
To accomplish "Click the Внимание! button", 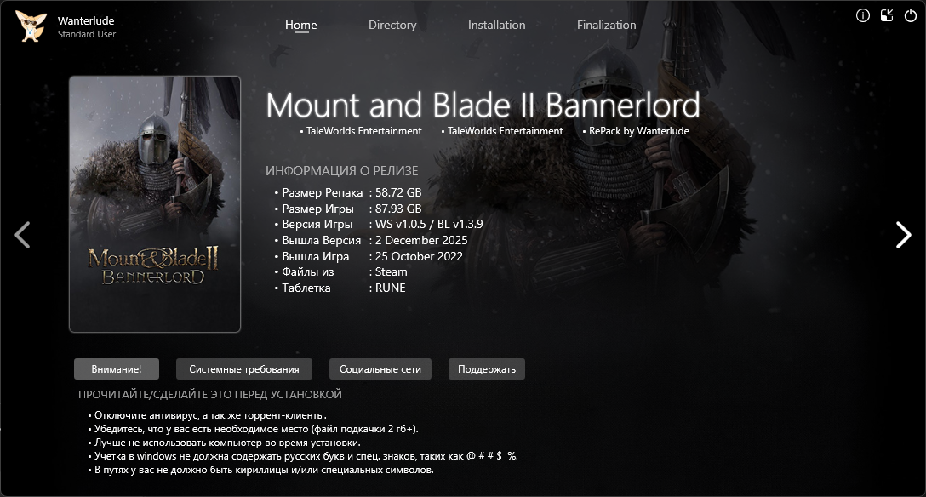I will 117,368.
